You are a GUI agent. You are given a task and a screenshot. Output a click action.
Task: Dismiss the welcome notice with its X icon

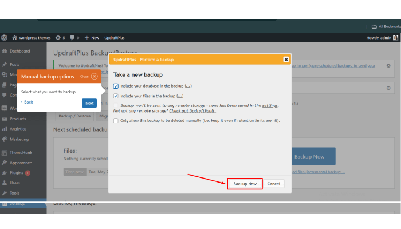[388, 66]
